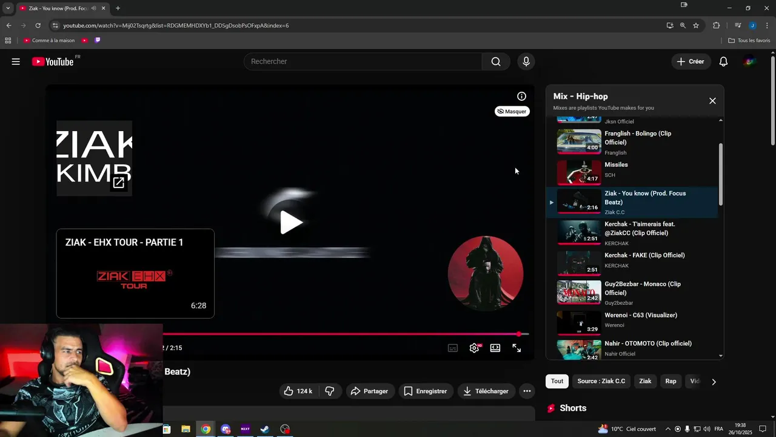Open Chrome extensions puzzle icon

(x=716, y=25)
